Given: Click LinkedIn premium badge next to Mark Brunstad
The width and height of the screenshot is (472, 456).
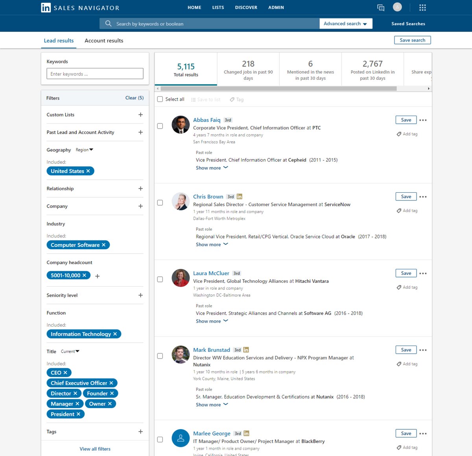Looking at the screenshot, I should pyautogui.click(x=246, y=350).
